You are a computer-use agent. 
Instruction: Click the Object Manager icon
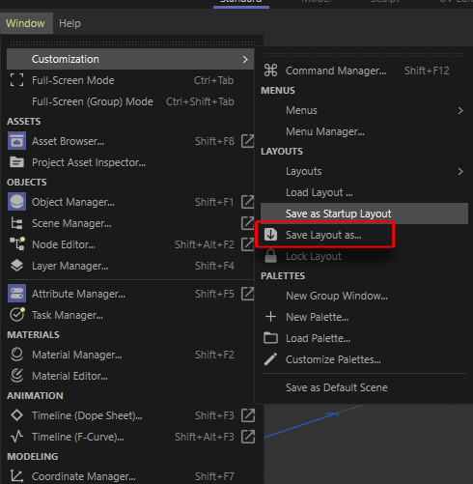[16, 202]
